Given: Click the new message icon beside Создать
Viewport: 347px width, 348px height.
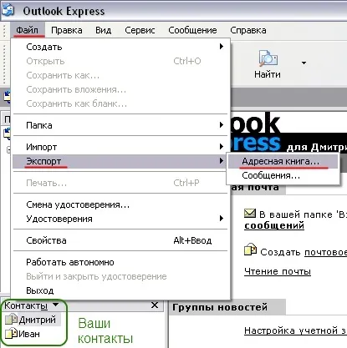Looking at the screenshot, I should point(250,249).
